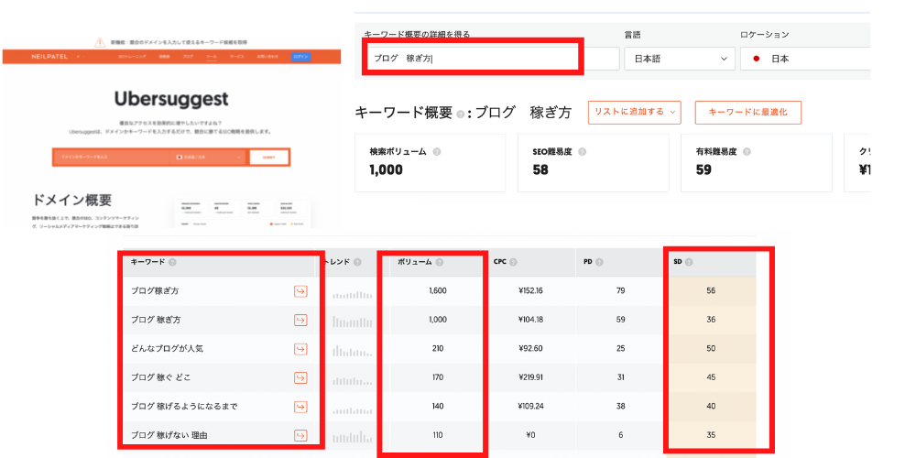The image size is (916, 458).
Task: Click the arrow icon beside どんなブログが人気
Action: (300, 349)
